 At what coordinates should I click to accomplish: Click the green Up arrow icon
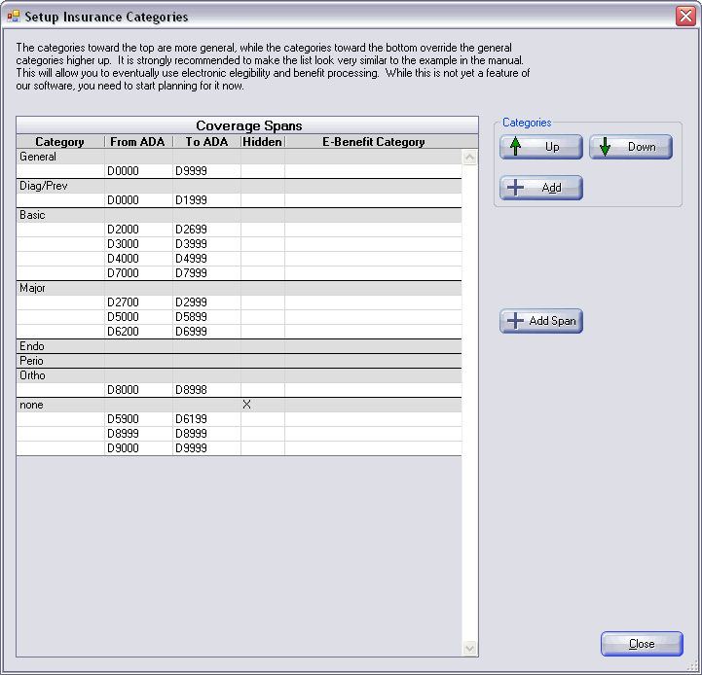(515, 147)
